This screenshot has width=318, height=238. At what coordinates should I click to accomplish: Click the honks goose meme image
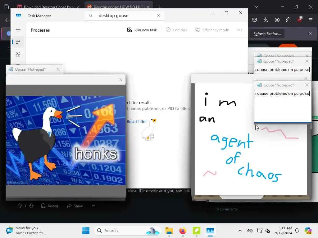66,140
